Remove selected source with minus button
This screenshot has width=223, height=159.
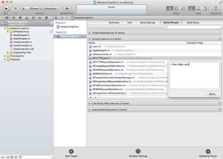[96, 97]
